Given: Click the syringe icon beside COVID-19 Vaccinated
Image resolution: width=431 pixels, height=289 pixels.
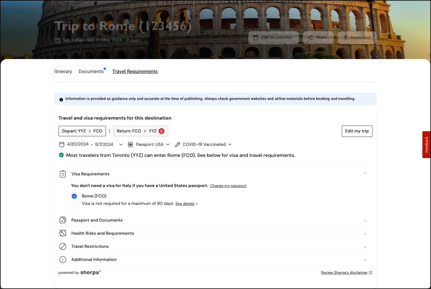Looking at the screenshot, I should [x=178, y=144].
